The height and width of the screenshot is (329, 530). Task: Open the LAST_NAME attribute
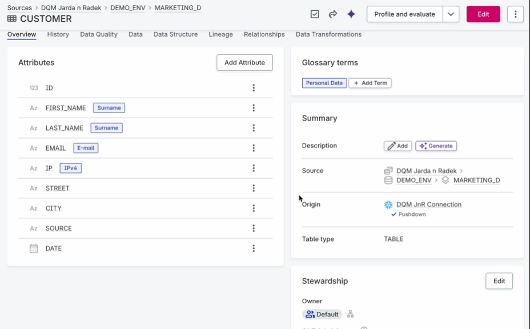(x=64, y=128)
